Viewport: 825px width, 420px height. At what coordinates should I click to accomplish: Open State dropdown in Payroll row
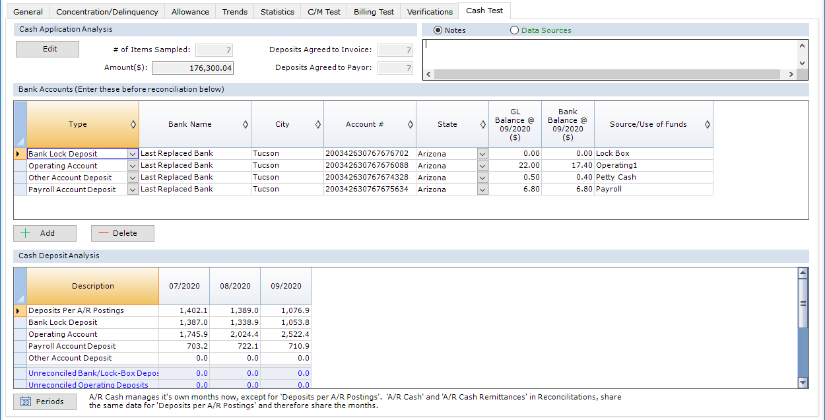pos(482,190)
